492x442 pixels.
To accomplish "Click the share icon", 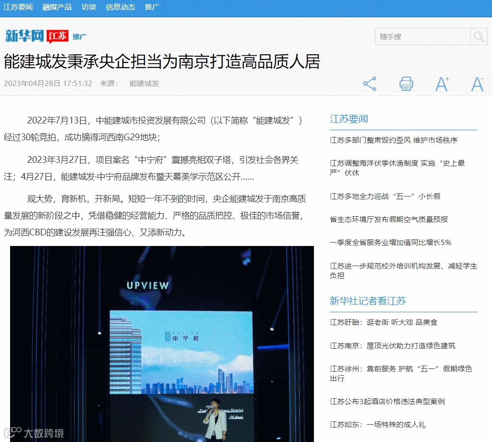I will tap(370, 84).
